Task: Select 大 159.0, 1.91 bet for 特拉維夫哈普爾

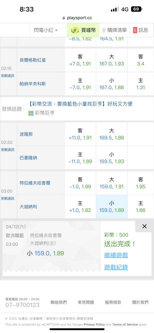Action: [112, 183]
